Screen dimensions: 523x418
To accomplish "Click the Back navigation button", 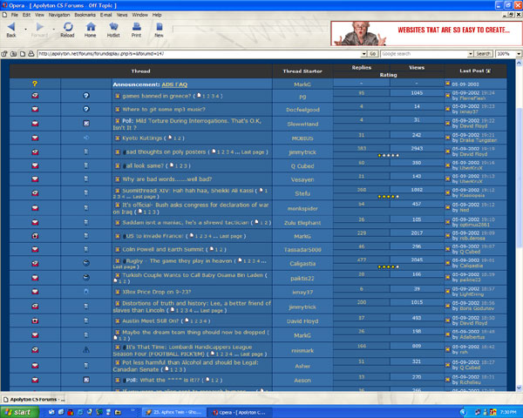I will (x=11, y=30).
